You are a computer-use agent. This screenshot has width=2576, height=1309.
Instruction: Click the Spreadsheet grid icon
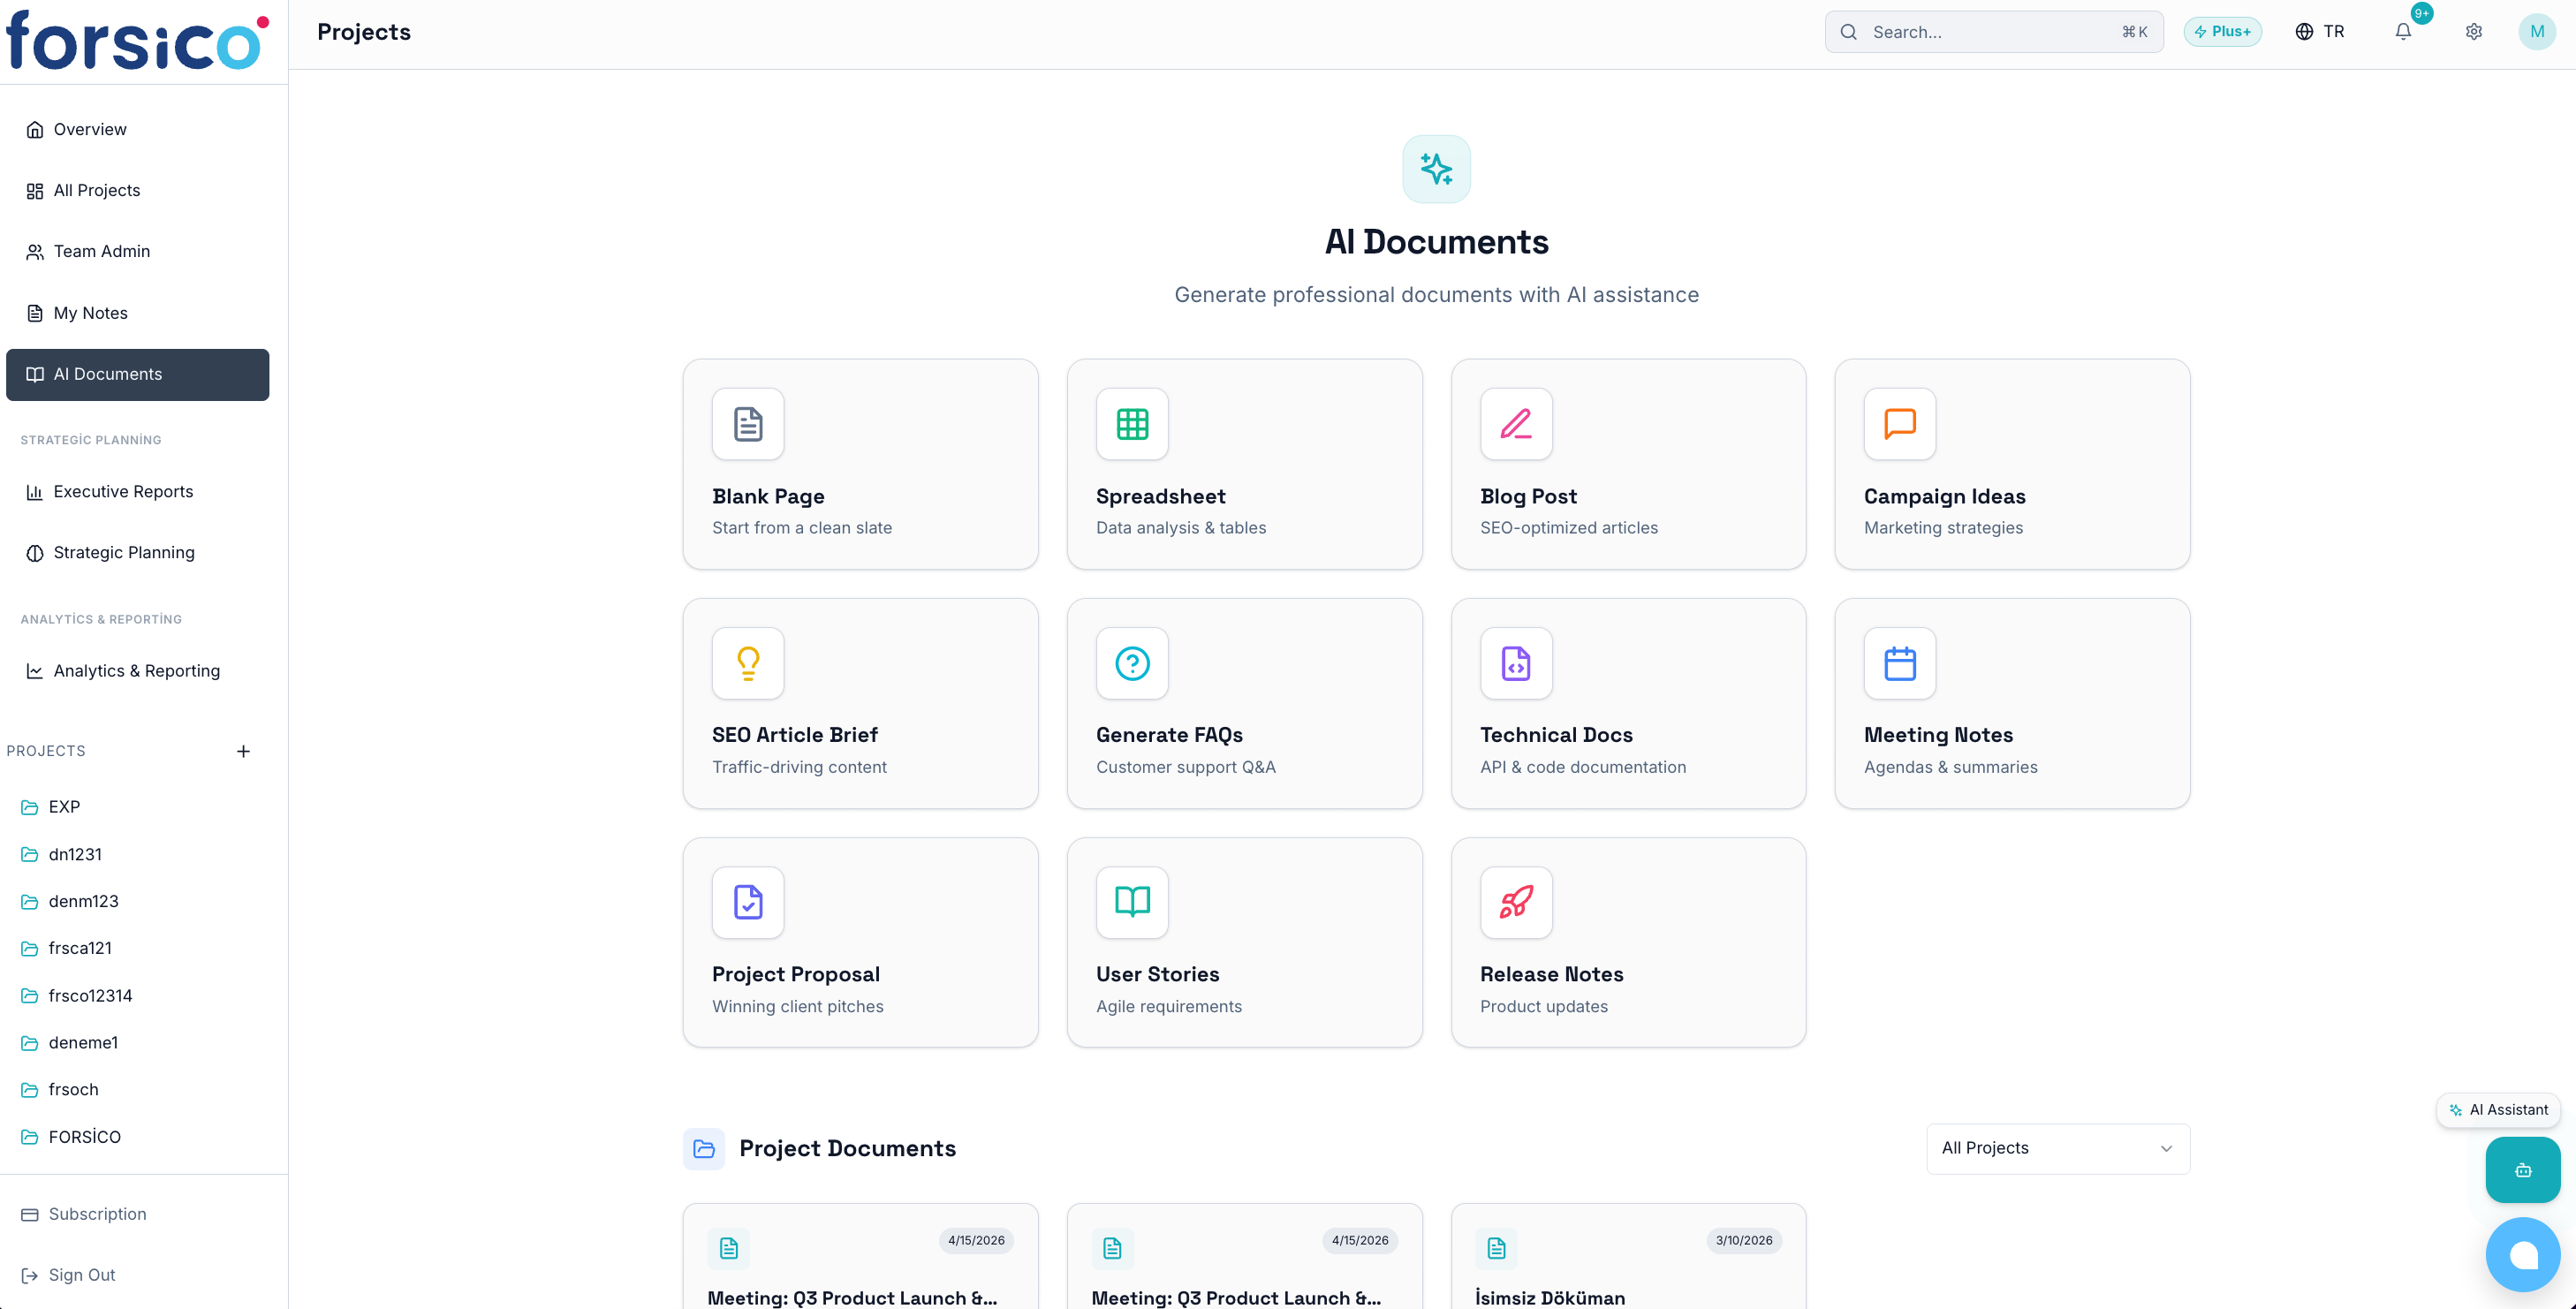[x=1132, y=424]
